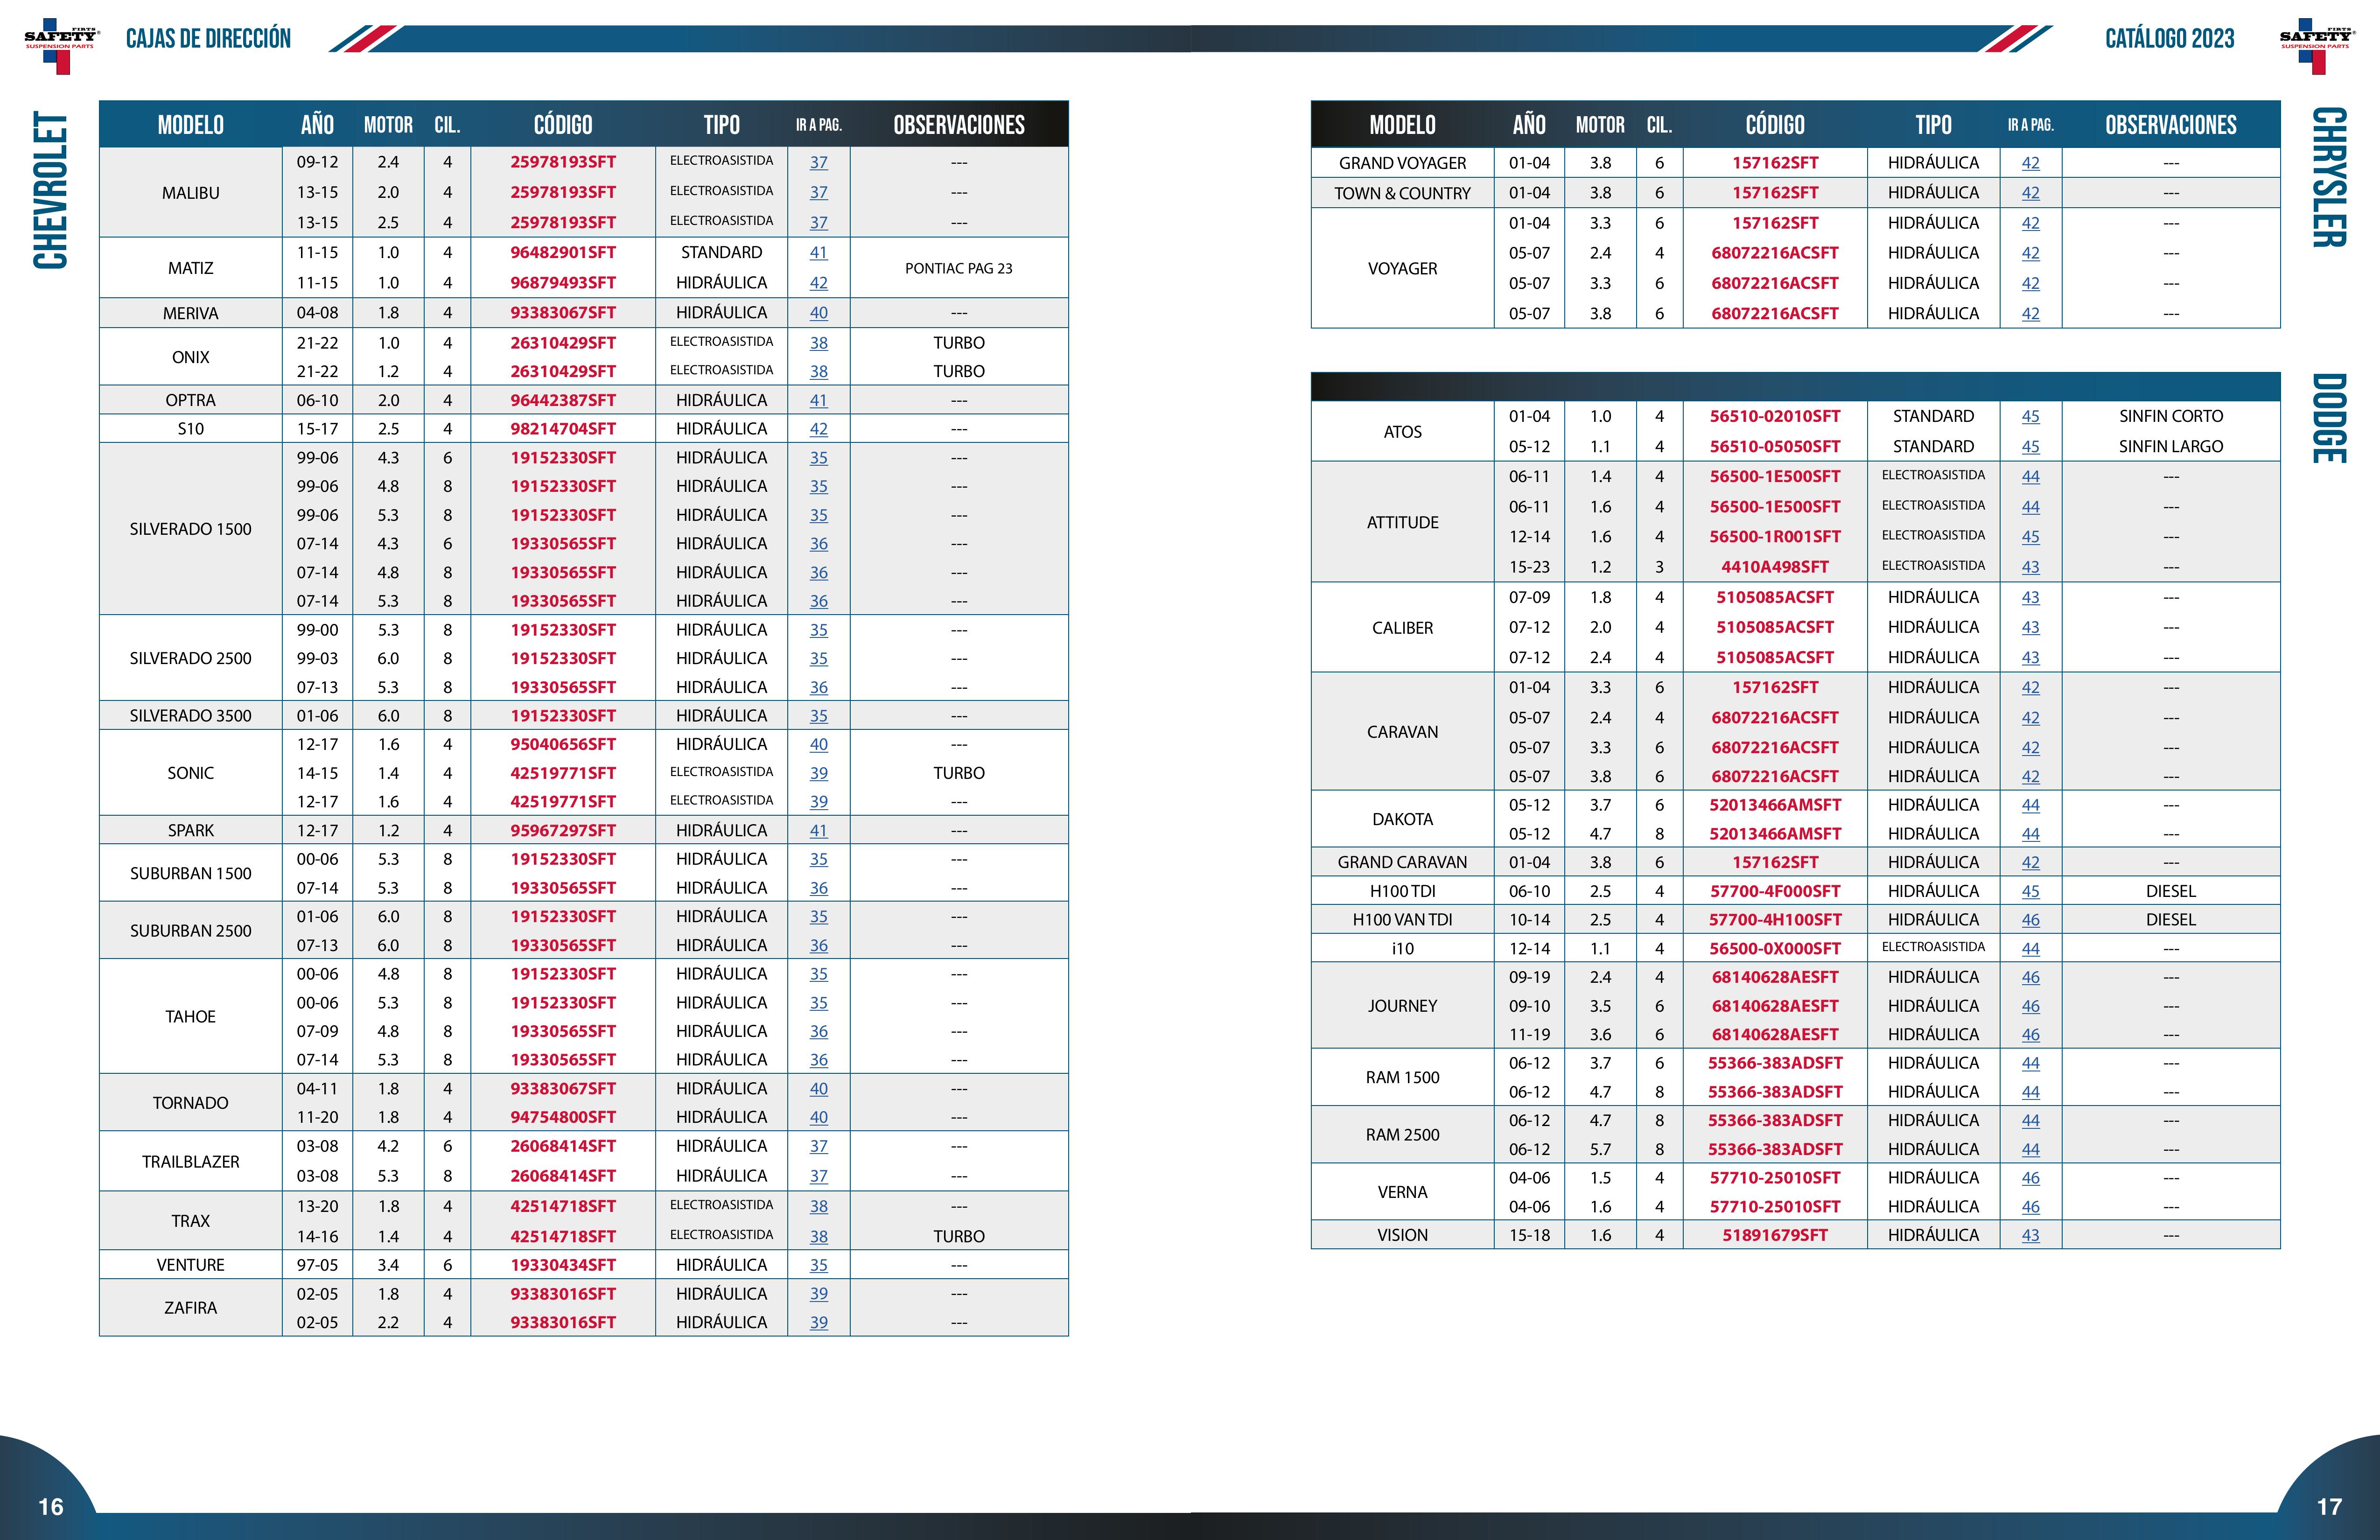2380x1540 pixels.
Task: Select the MATIZ model cell
Action: [x=191, y=268]
